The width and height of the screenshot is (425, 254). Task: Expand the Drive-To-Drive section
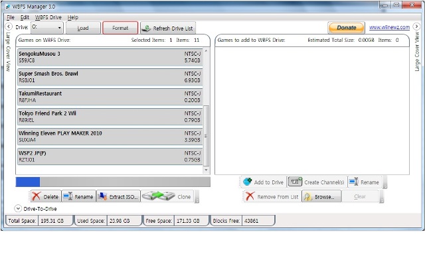(18, 208)
